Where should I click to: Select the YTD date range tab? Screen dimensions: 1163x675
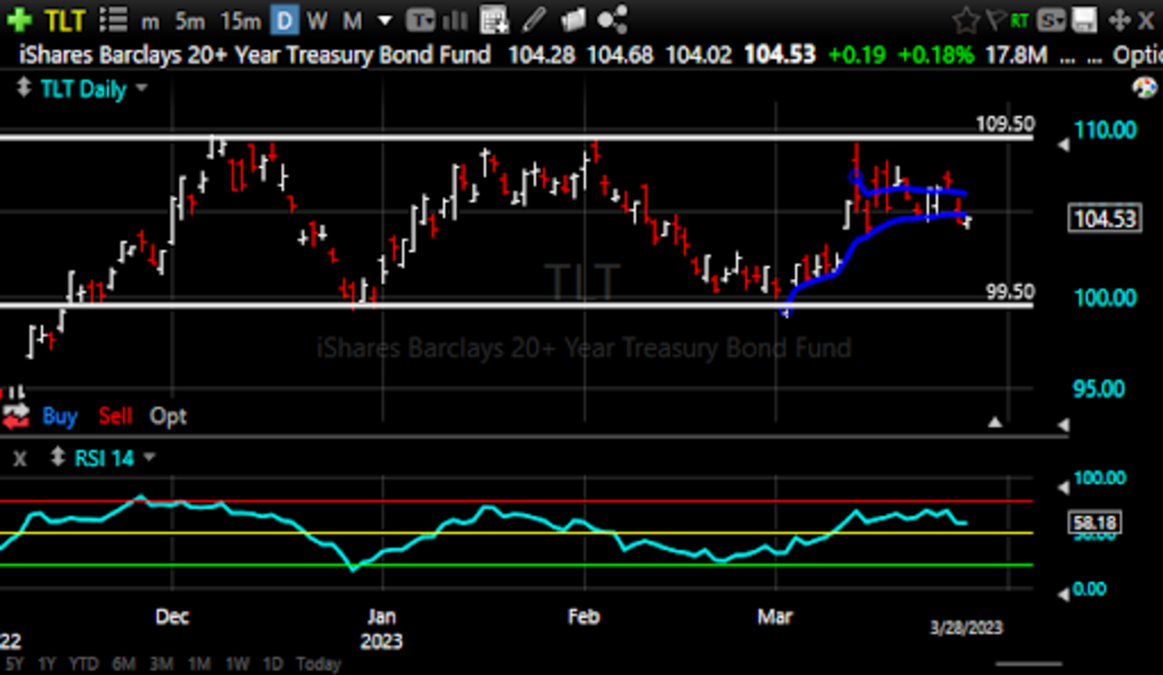click(84, 664)
